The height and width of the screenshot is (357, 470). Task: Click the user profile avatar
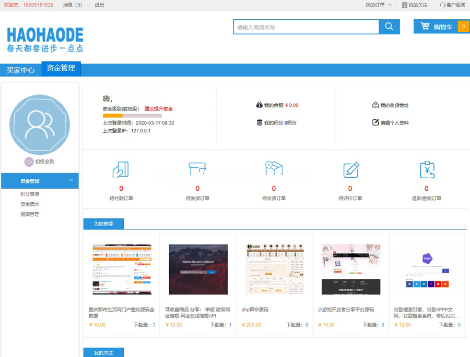click(40, 124)
